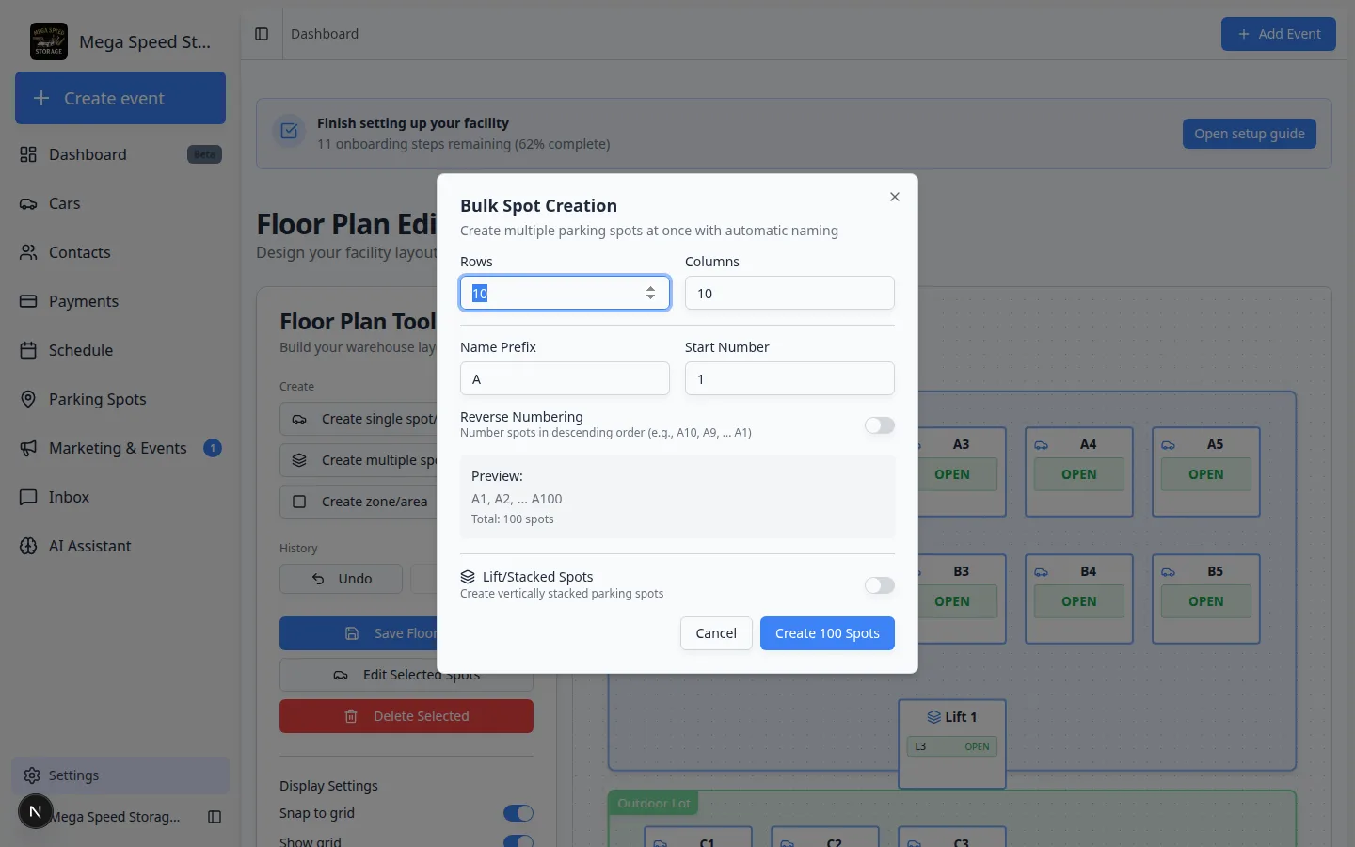Select the L3 slot in Lift 1
The height and width of the screenshot is (847, 1355).
click(x=952, y=746)
